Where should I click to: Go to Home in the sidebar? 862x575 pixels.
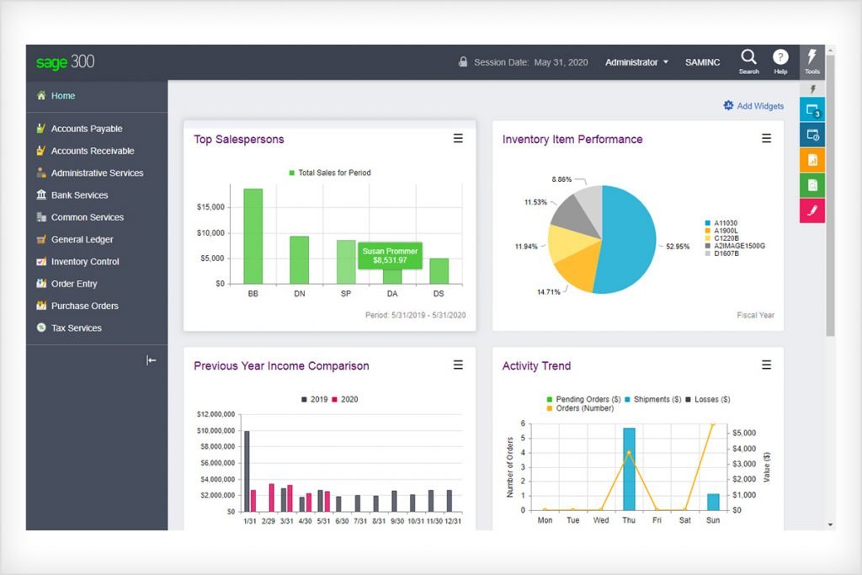(x=62, y=96)
